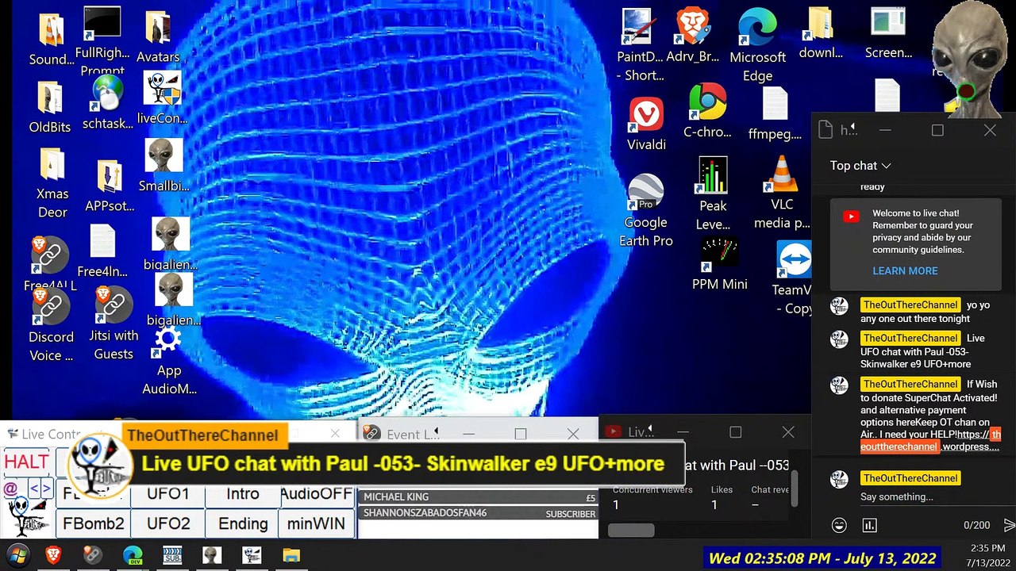Open the Adrv_Br... Brave shortcut
This screenshot has width=1016, height=571.
coord(692,36)
